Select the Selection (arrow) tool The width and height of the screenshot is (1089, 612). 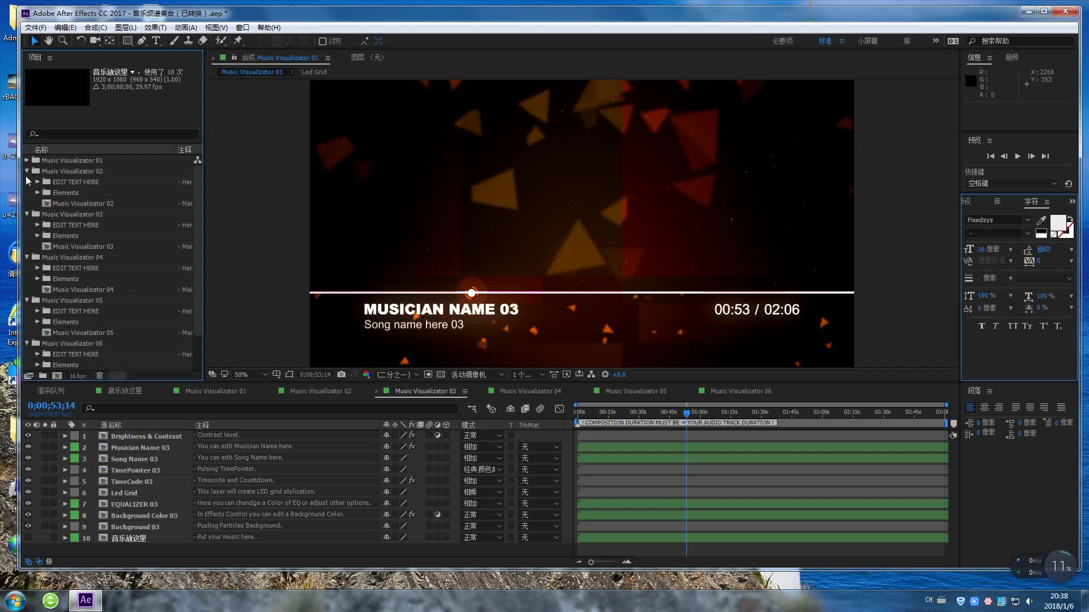[34, 41]
